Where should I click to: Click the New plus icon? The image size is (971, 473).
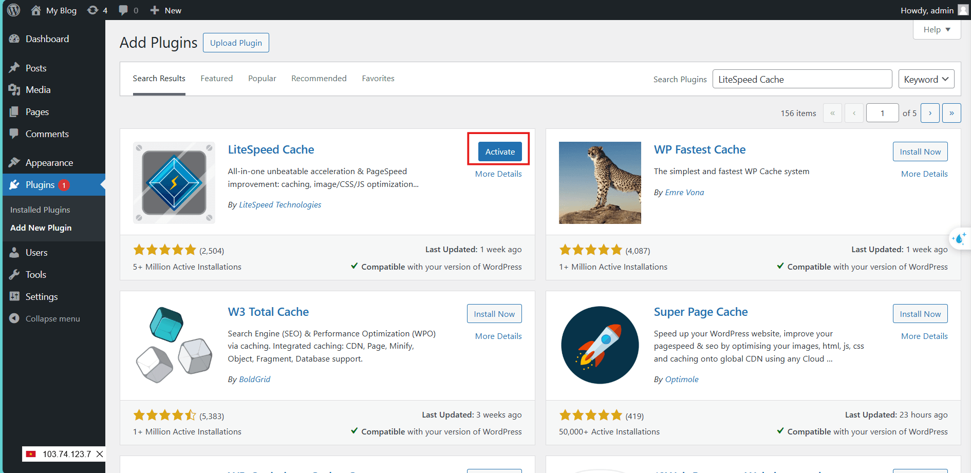pos(155,10)
